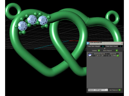This screenshot has width=129, height=96.
Task: Click the green Update arrow button
Action: (99, 51)
